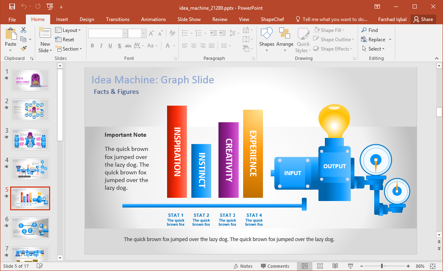Screen dimensions: 443x271
Task: Click the Share button
Action: pyautogui.click(x=423, y=19)
